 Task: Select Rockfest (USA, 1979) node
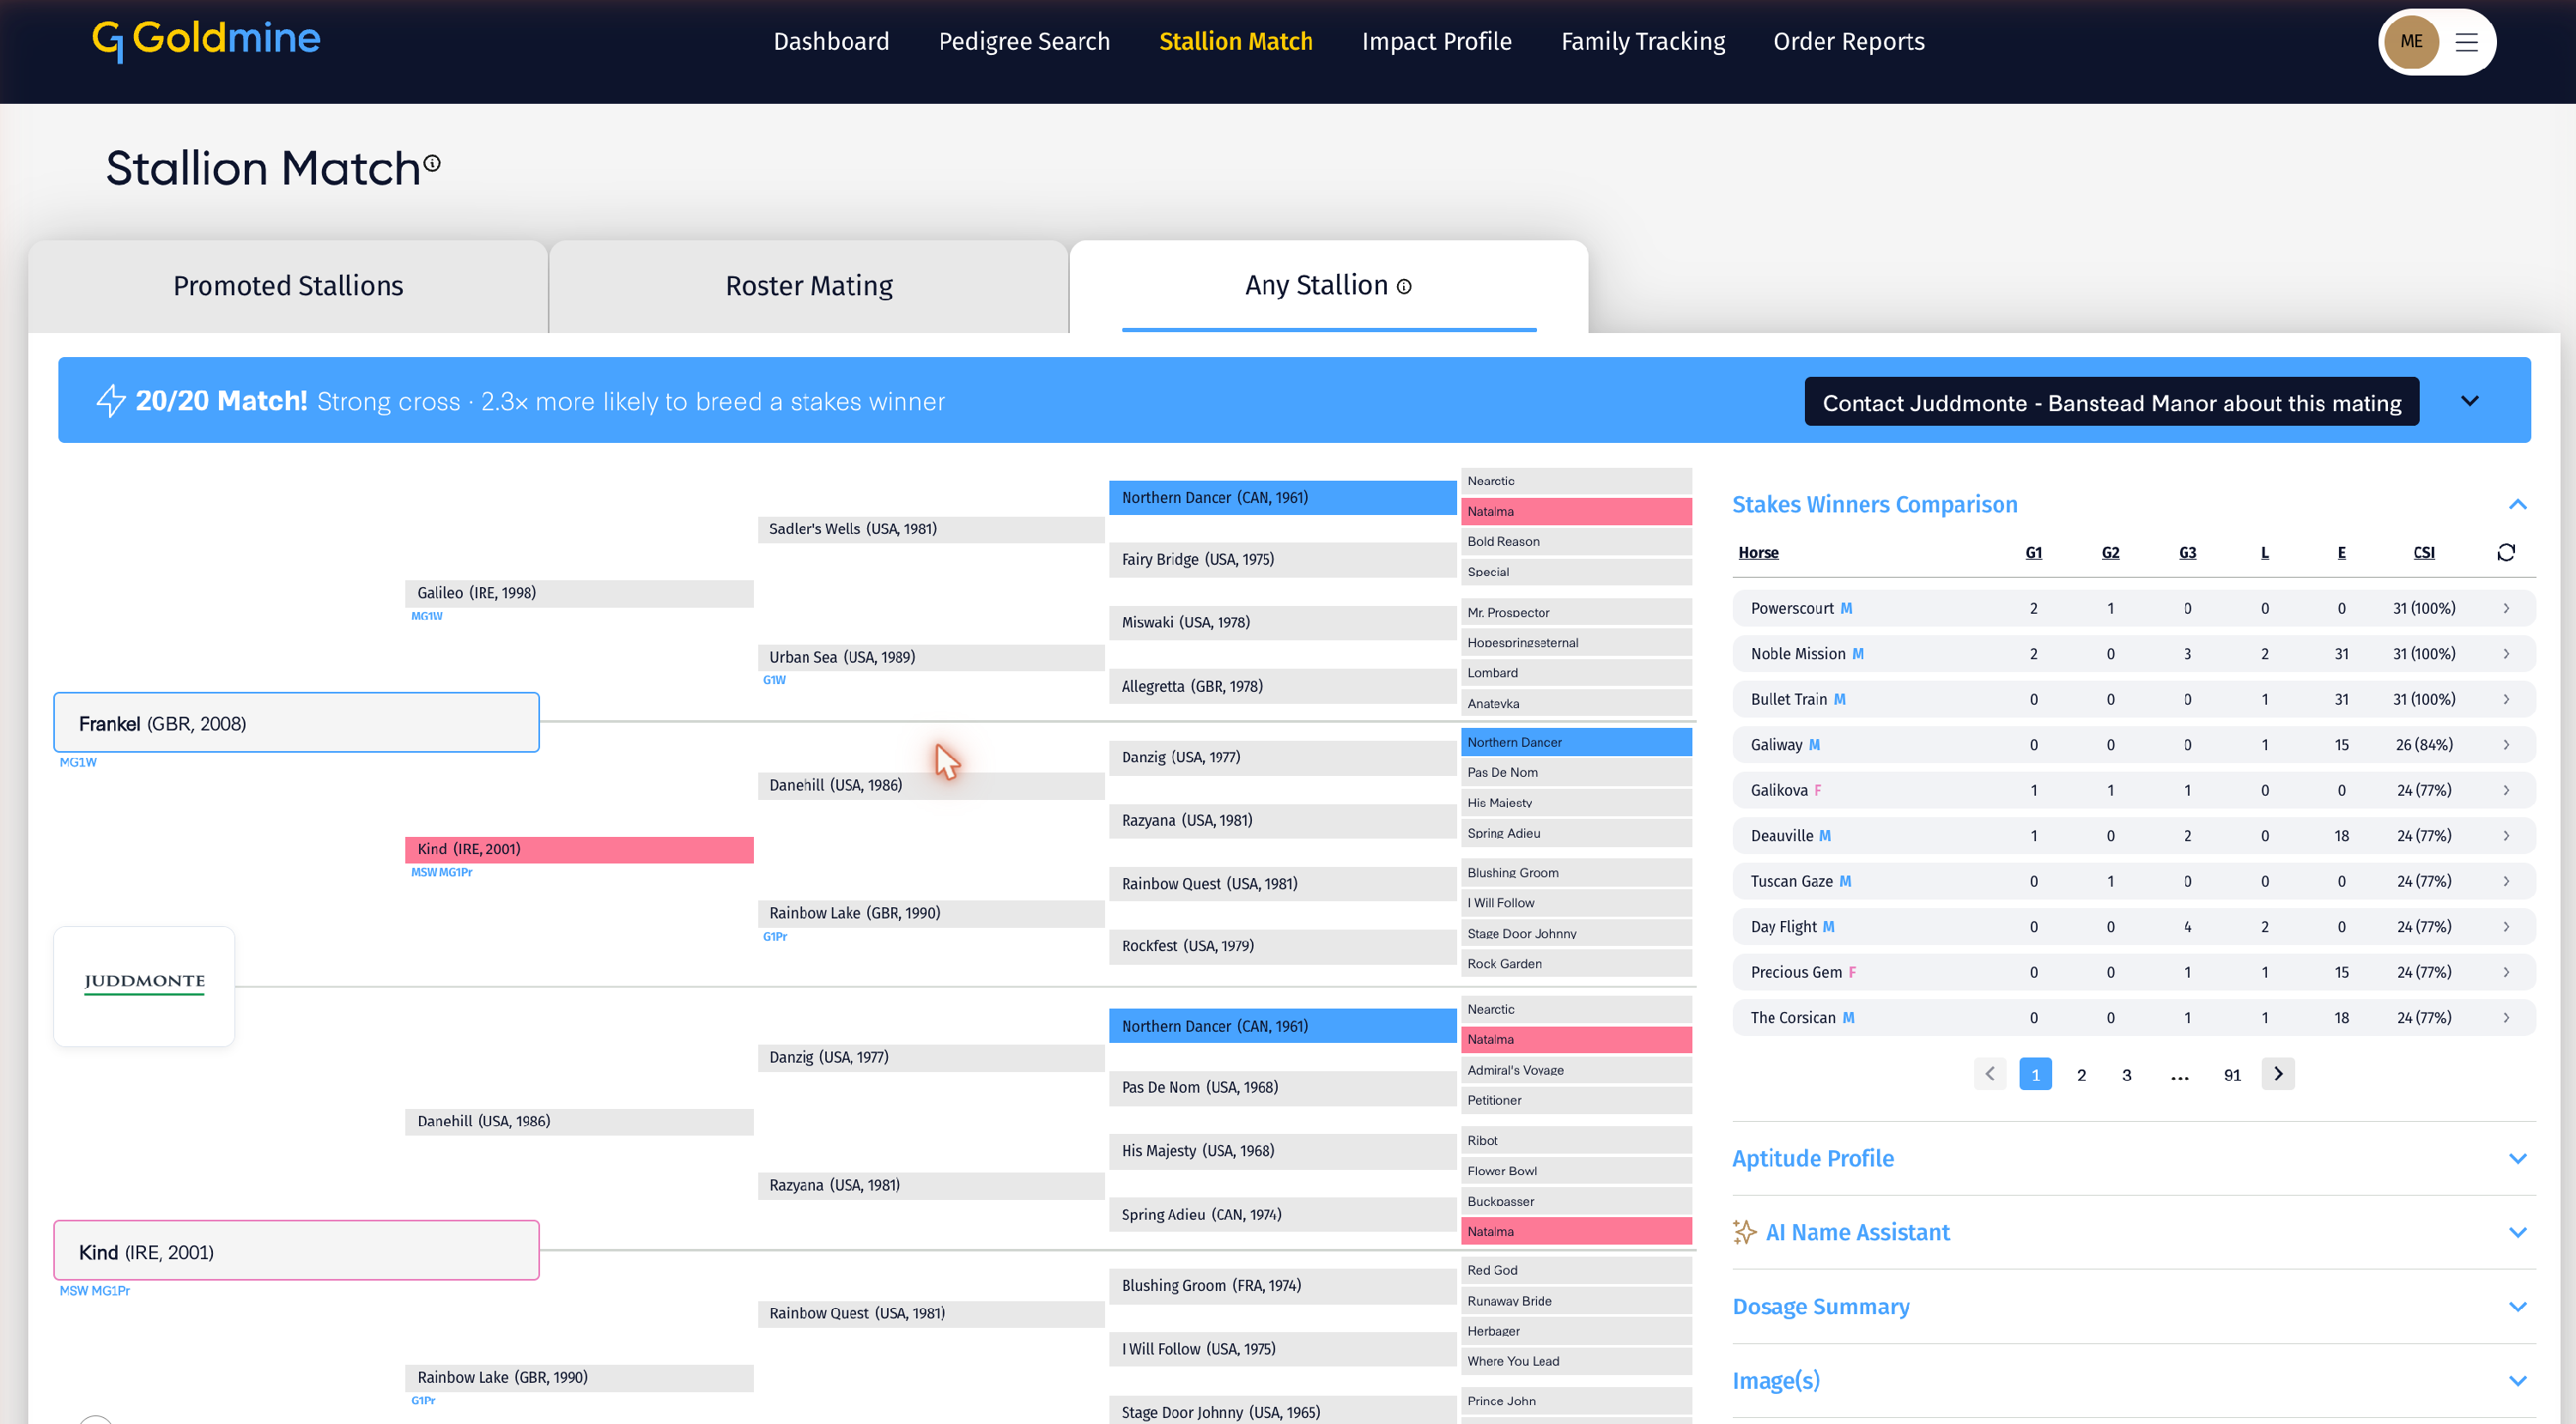click(x=1282, y=947)
